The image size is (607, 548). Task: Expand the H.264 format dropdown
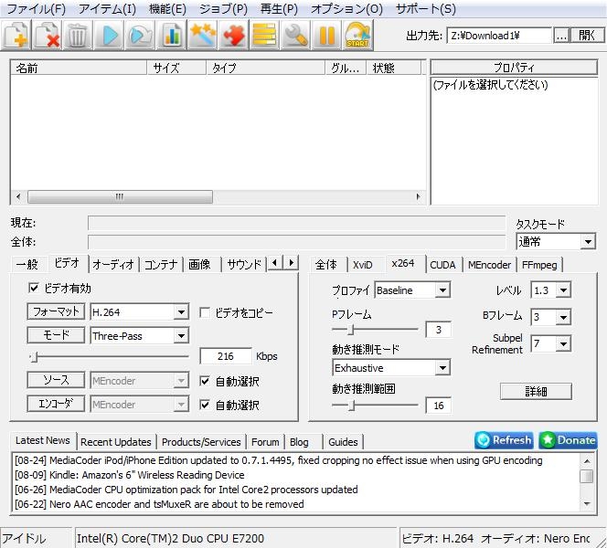point(181,312)
